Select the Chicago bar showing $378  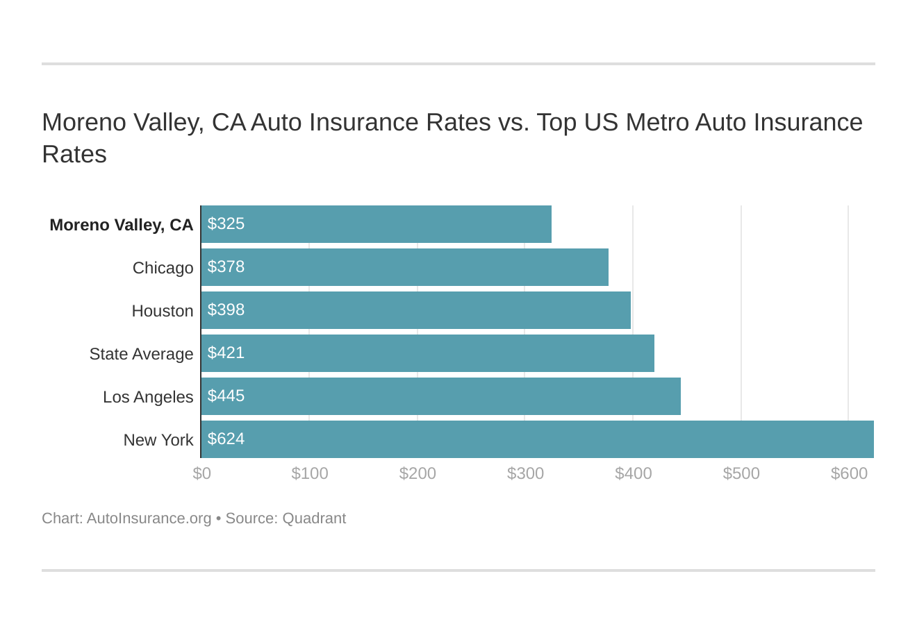pyautogui.click(x=404, y=267)
